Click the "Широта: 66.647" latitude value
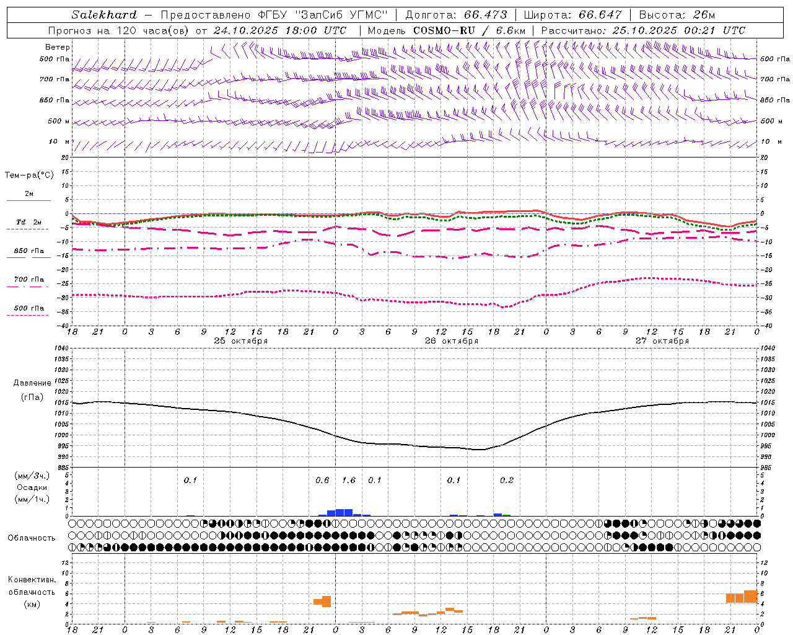The width and height of the screenshot is (793, 635). [572, 15]
